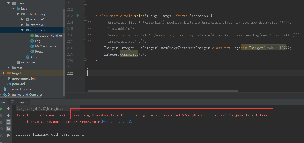The height and width of the screenshot is (143, 304).
Task: Click the editor horizontal scrollbar
Action: [x=163, y=91]
